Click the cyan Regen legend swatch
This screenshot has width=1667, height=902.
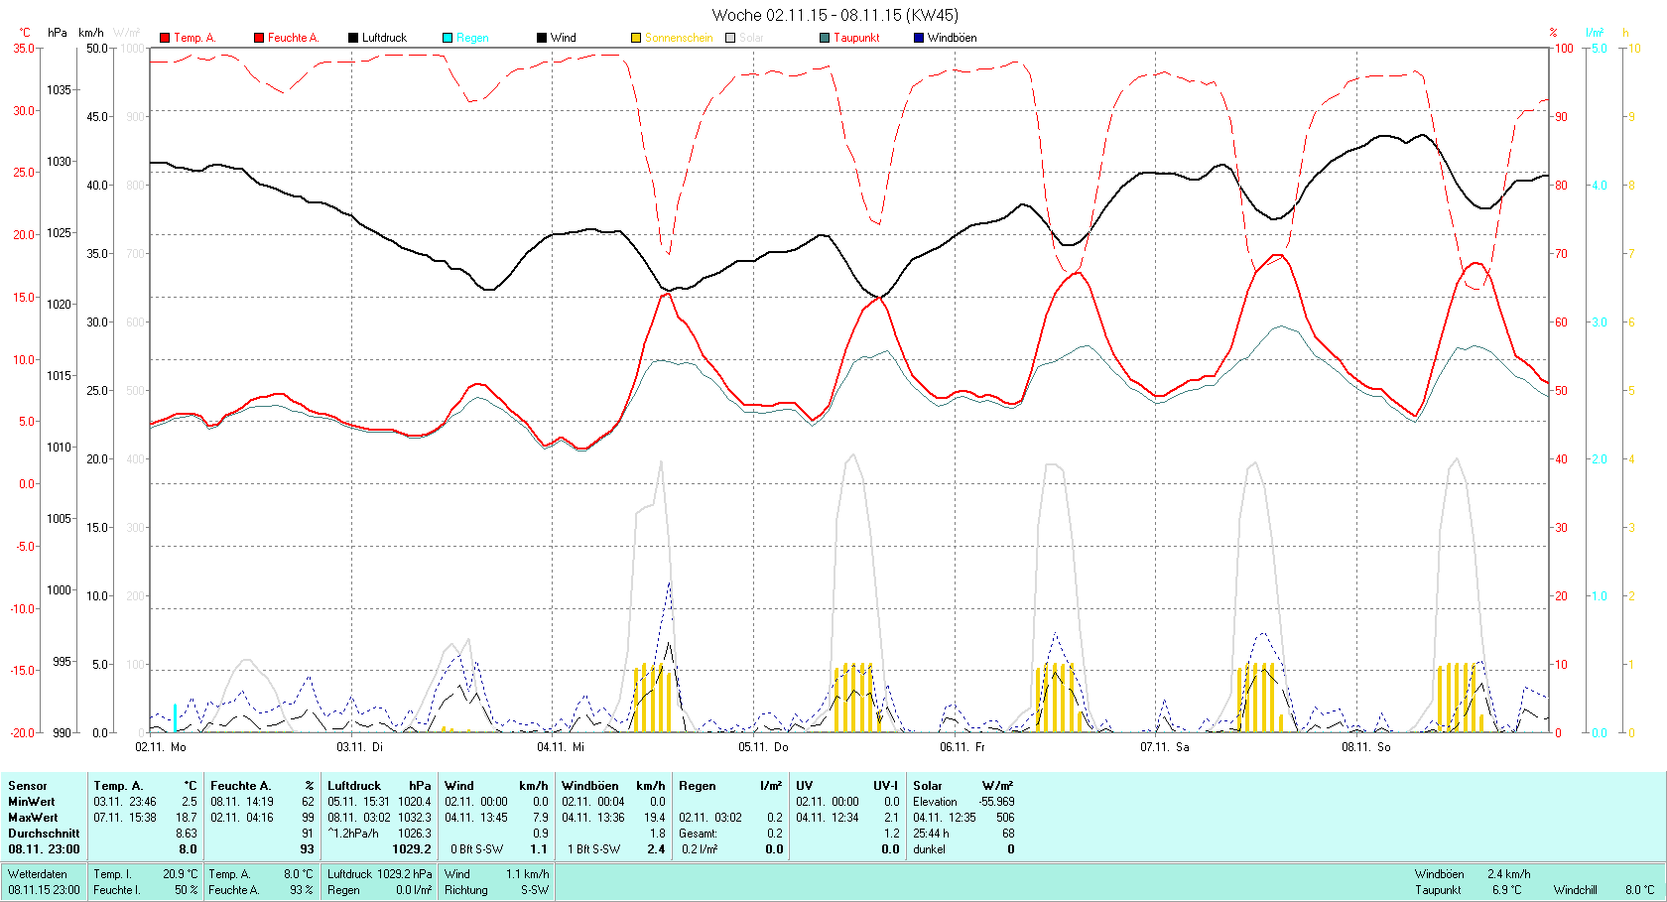click(448, 38)
